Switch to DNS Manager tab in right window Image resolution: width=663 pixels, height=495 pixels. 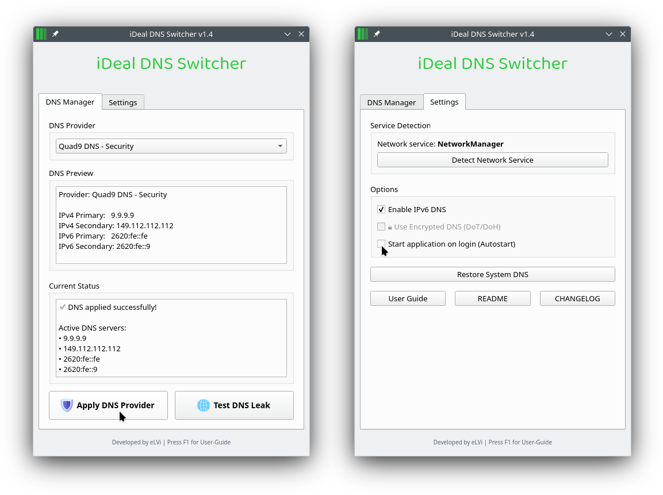pos(392,102)
